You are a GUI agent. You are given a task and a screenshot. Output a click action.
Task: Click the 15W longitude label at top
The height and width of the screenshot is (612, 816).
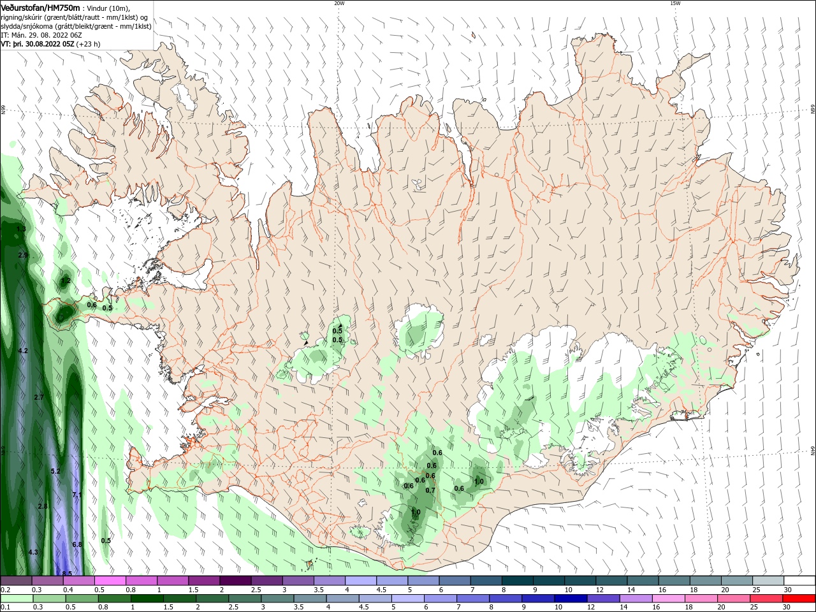[x=674, y=3]
